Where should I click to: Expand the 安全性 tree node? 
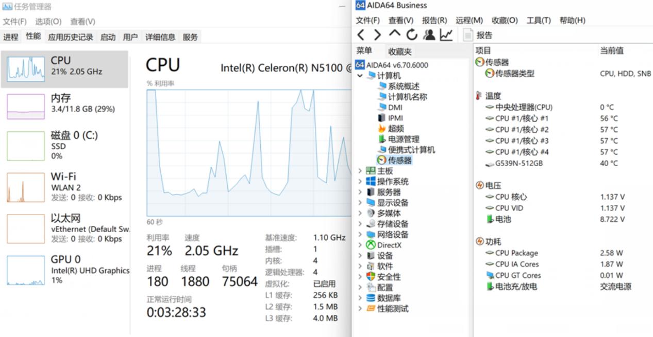tap(360, 276)
